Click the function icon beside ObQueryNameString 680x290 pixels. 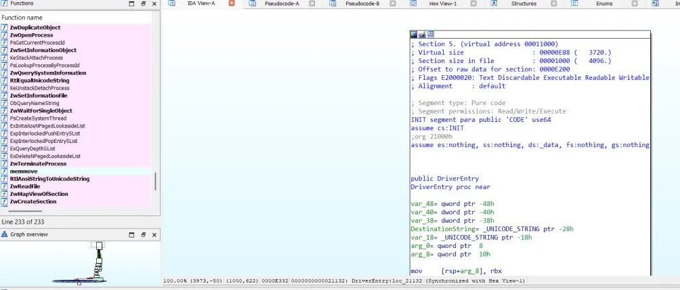(x=4, y=103)
